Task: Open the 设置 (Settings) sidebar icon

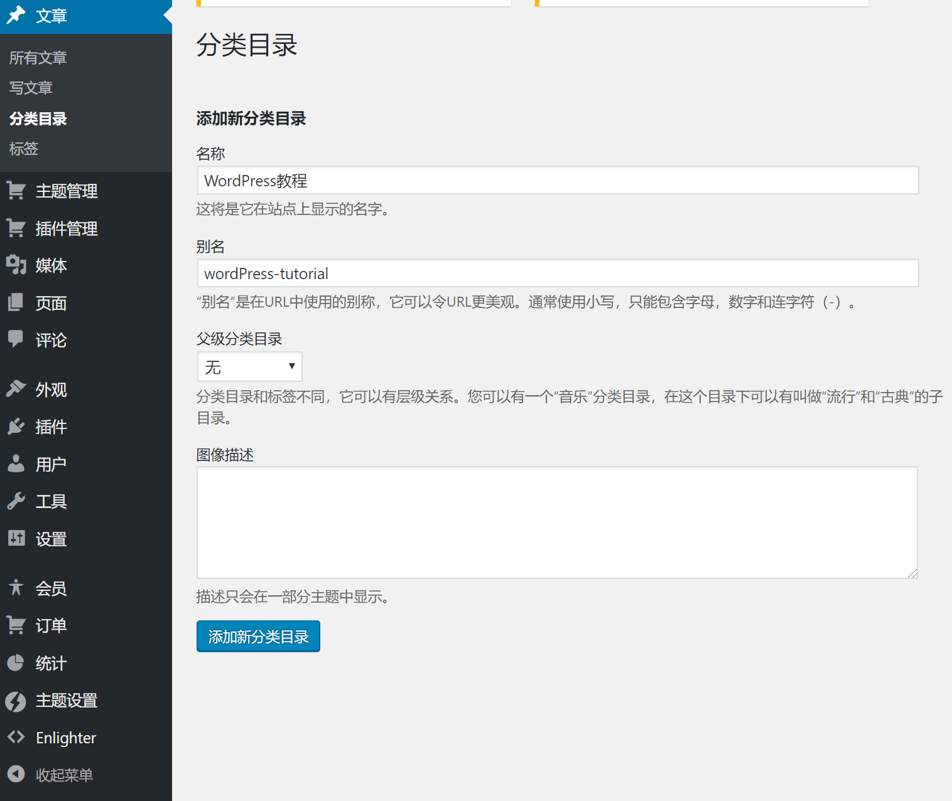Action: [x=16, y=538]
